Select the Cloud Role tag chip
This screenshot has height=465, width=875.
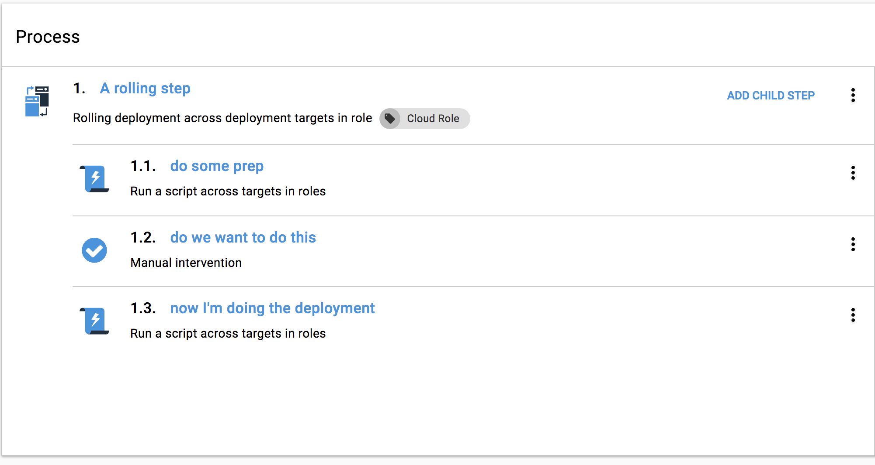[424, 118]
